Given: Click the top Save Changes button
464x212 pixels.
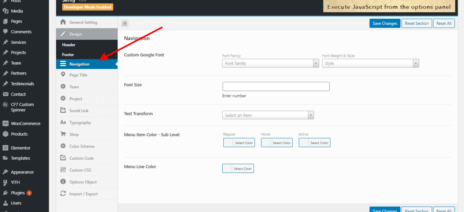Looking at the screenshot, I should (x=384, y=24).
